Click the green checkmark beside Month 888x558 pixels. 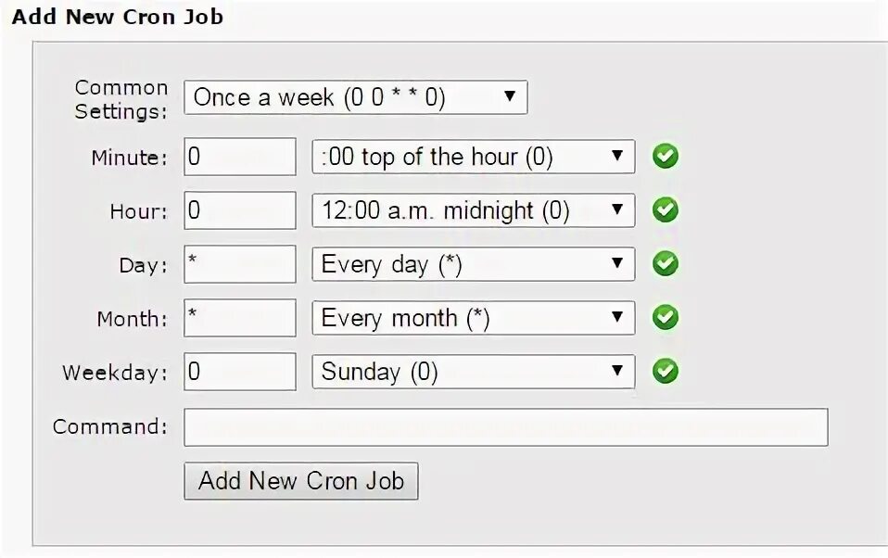tap(665, 318)
